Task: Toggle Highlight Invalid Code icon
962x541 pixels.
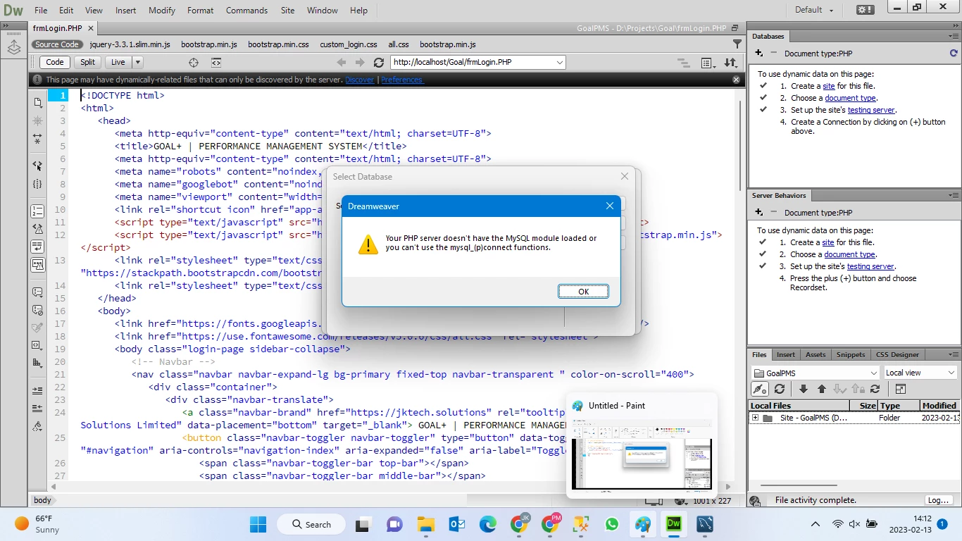Action: (x=37, y=229)
